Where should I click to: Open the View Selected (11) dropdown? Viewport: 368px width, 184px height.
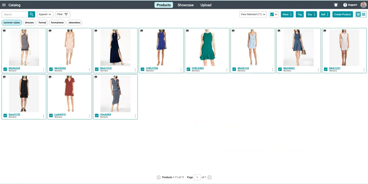tap(253, 14)
